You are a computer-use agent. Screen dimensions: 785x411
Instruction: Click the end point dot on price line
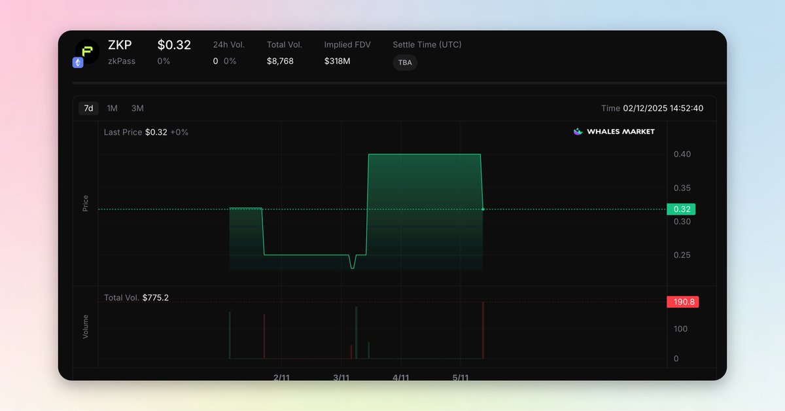(x=483, y=209)
